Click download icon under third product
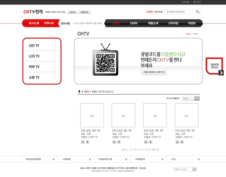The width and height of the screenshot is (226, 177). (x=150, y=142)
